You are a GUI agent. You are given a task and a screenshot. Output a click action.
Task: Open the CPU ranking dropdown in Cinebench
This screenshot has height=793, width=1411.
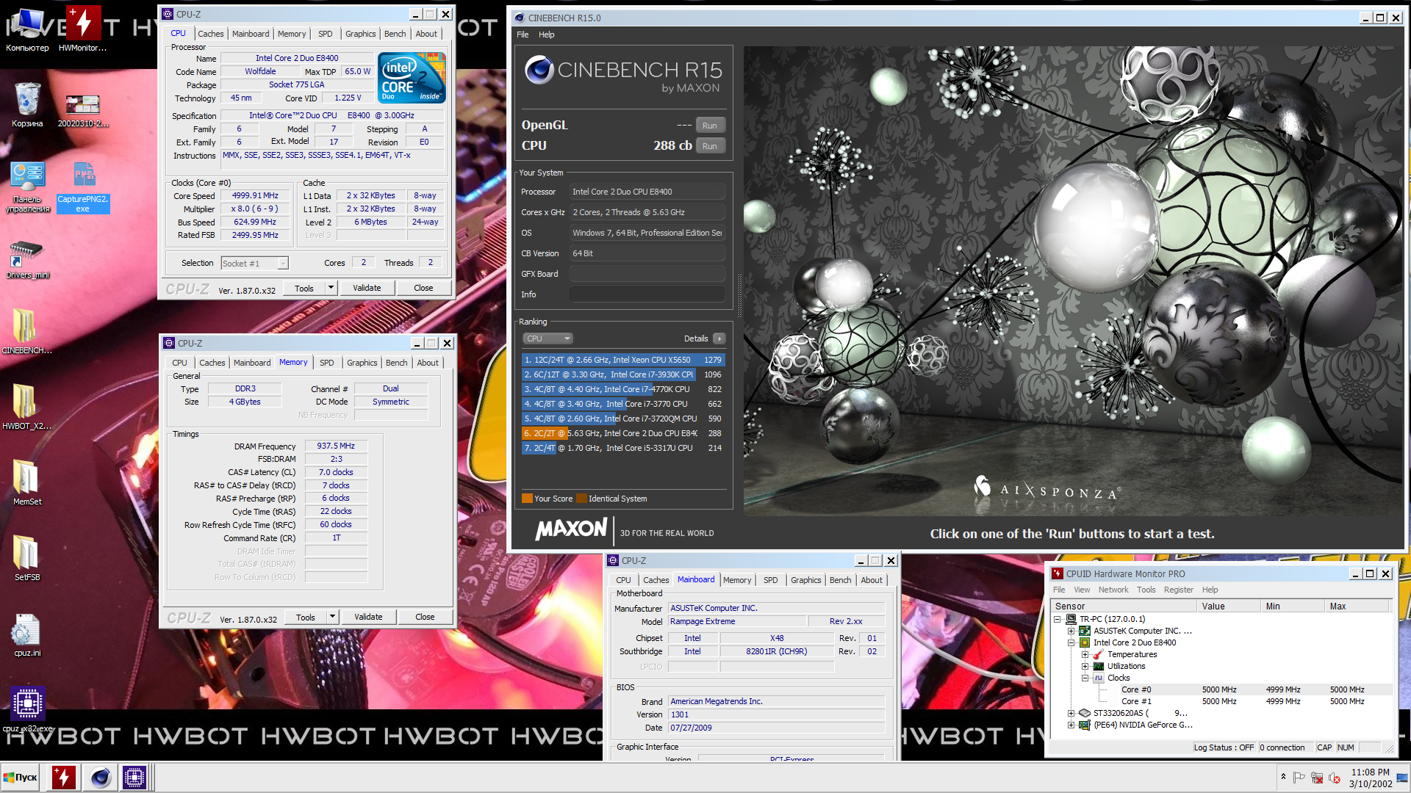click(547, 338)
